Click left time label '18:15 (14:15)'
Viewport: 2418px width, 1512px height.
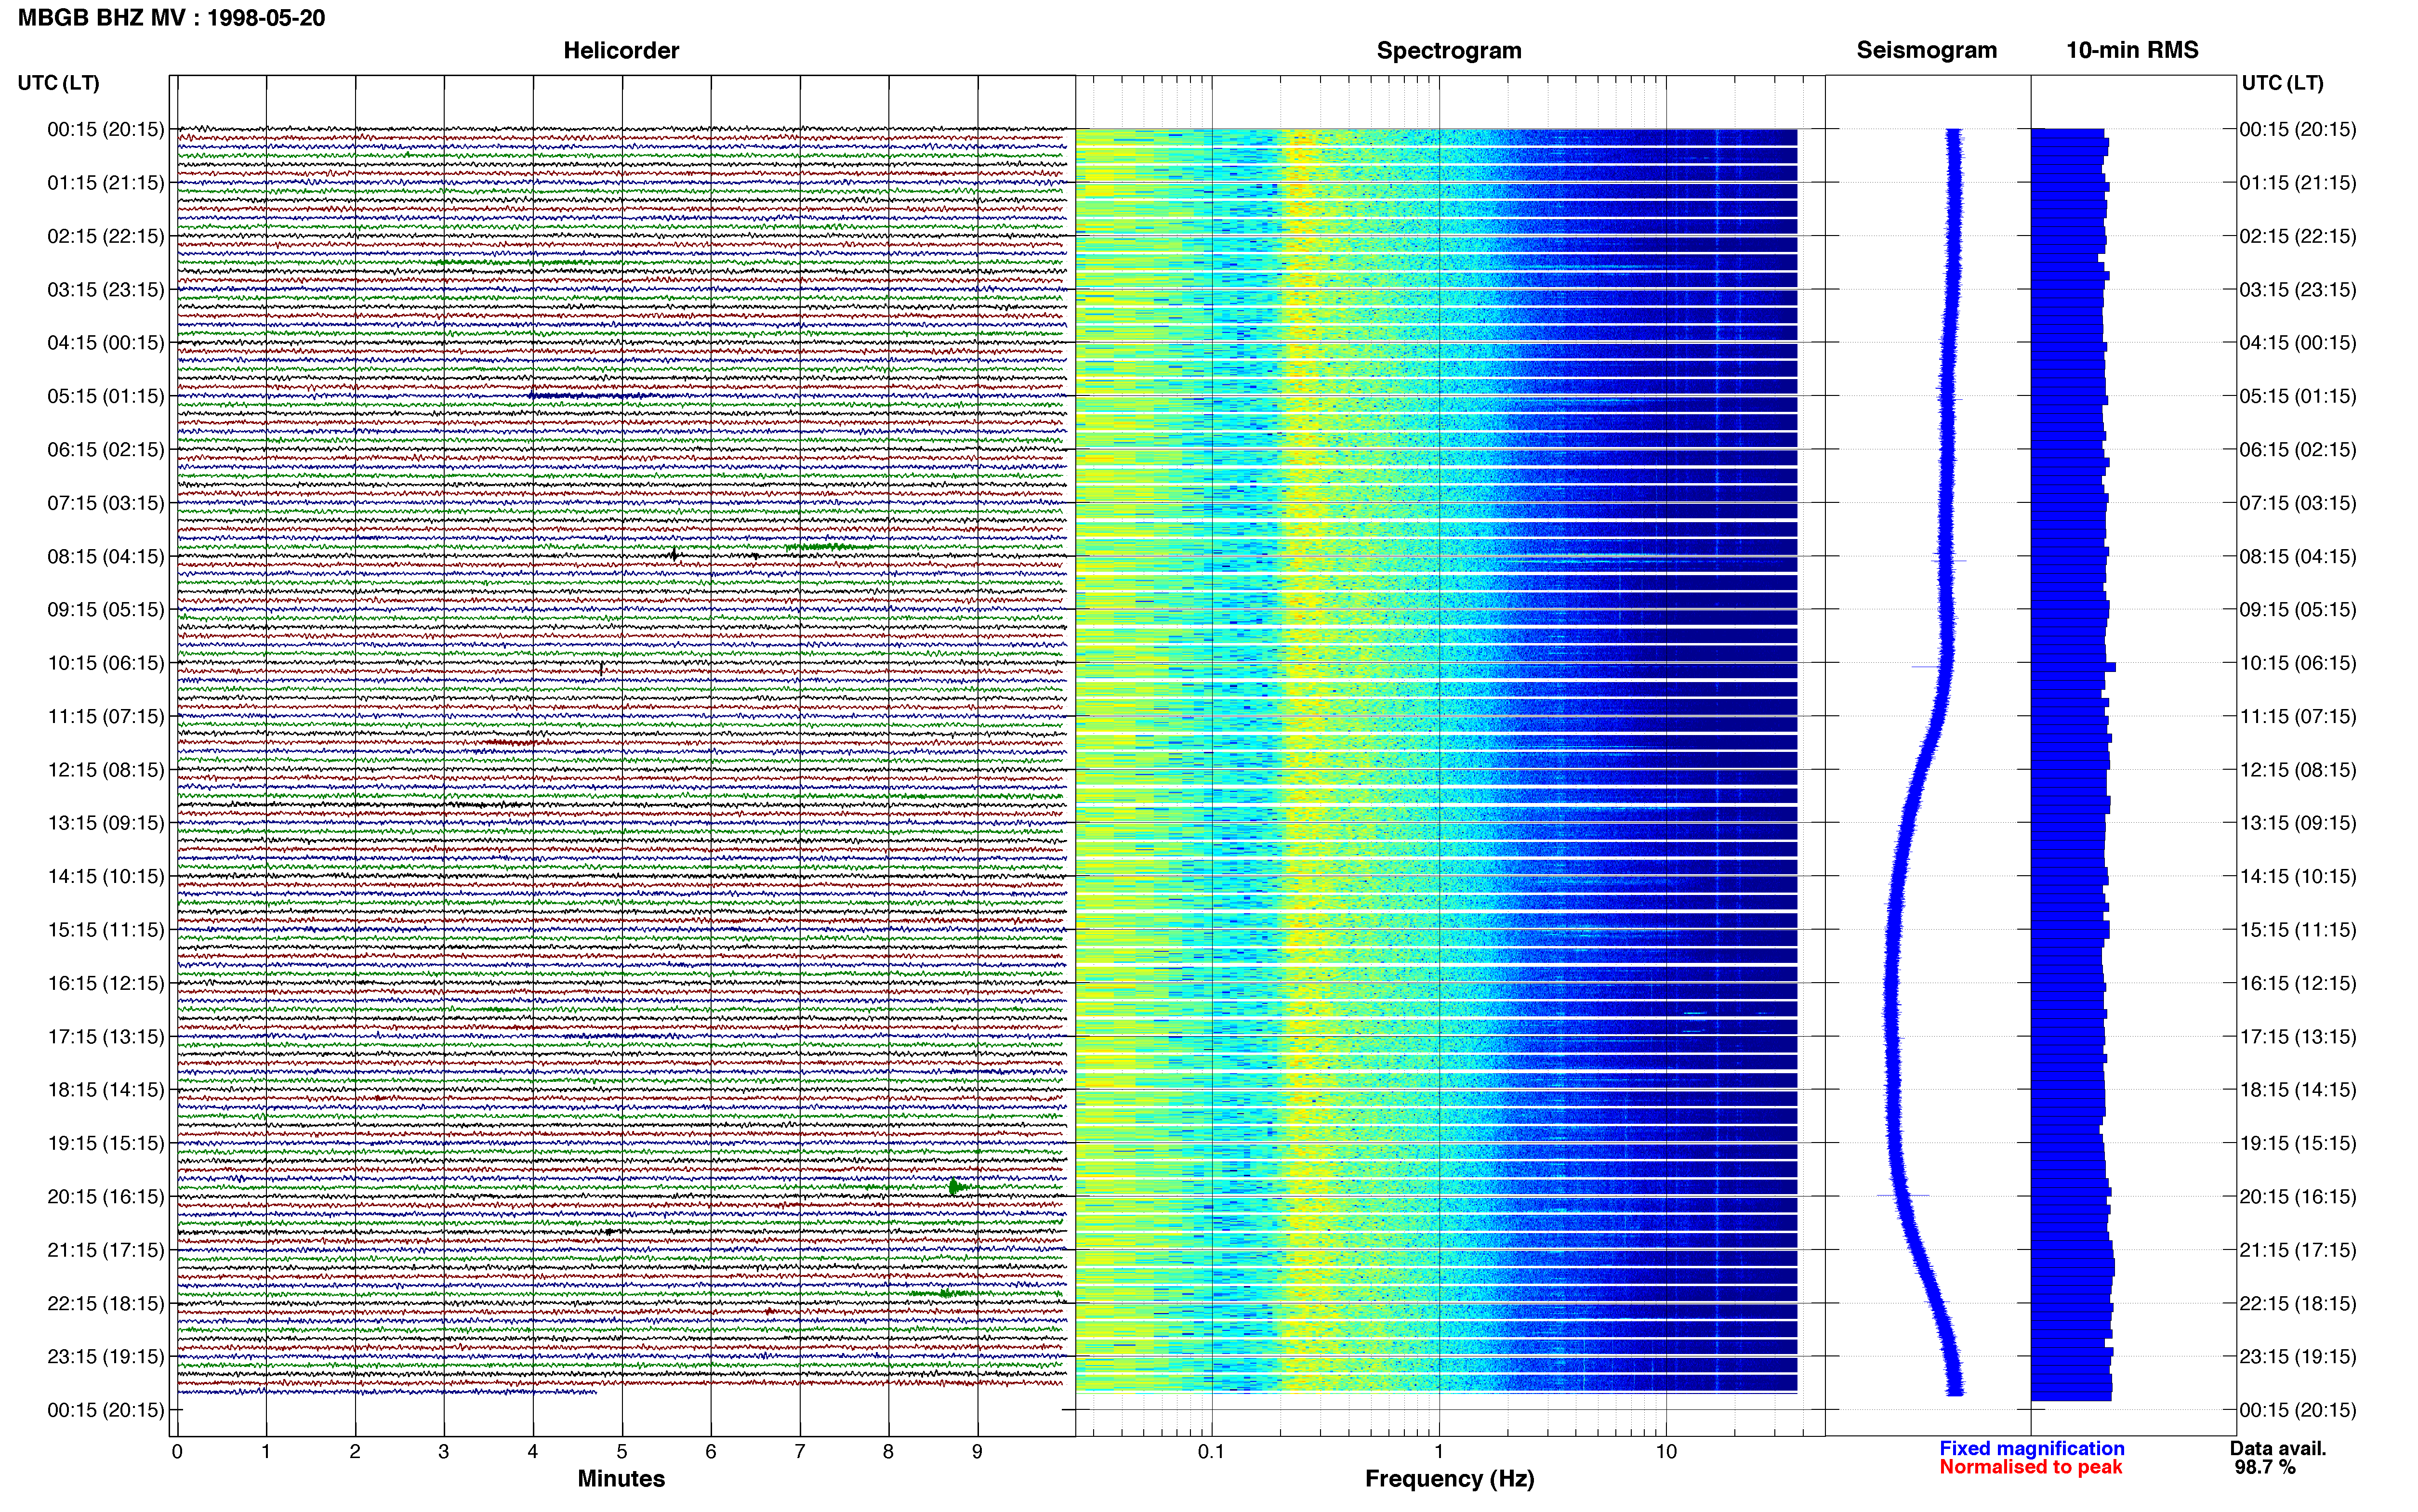(x=106, y=1090)
